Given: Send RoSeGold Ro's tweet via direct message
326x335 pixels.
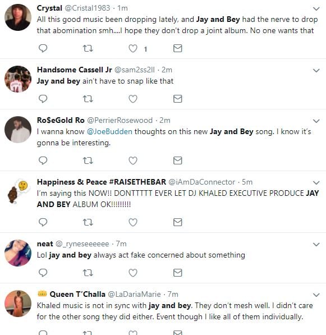Looking at the screenshot, I should coord(177,160).
